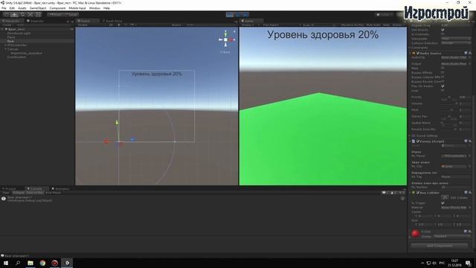
Task: Toggle Audio Source component enabled checkbox
Action: coord(418,53)
